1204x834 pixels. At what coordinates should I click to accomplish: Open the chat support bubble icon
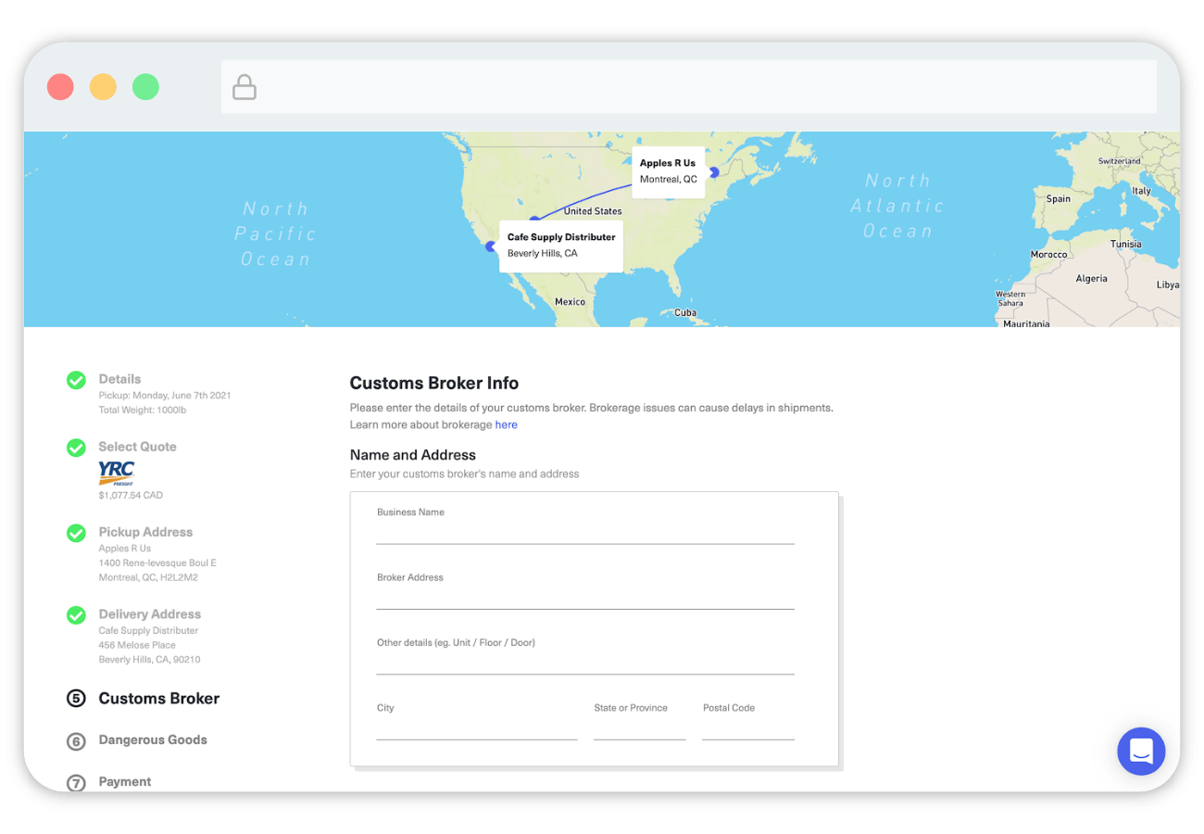coord(1140,751)
